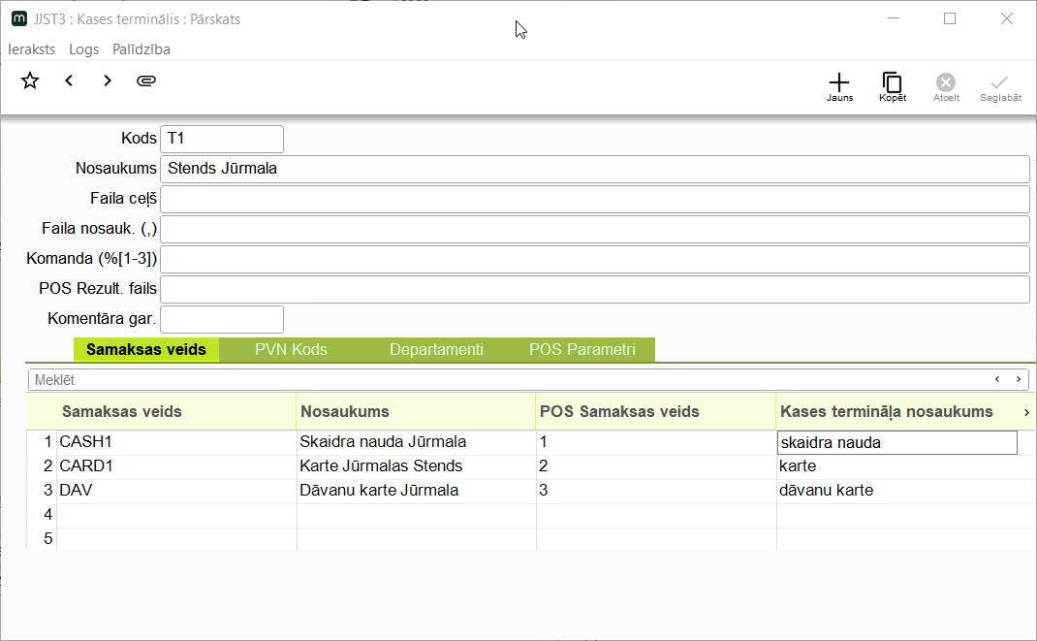Image resolution: width=1037 pixels, height=641 pixels.
Task: Switch to POS Parametri tab
Action: pos(582,349)
